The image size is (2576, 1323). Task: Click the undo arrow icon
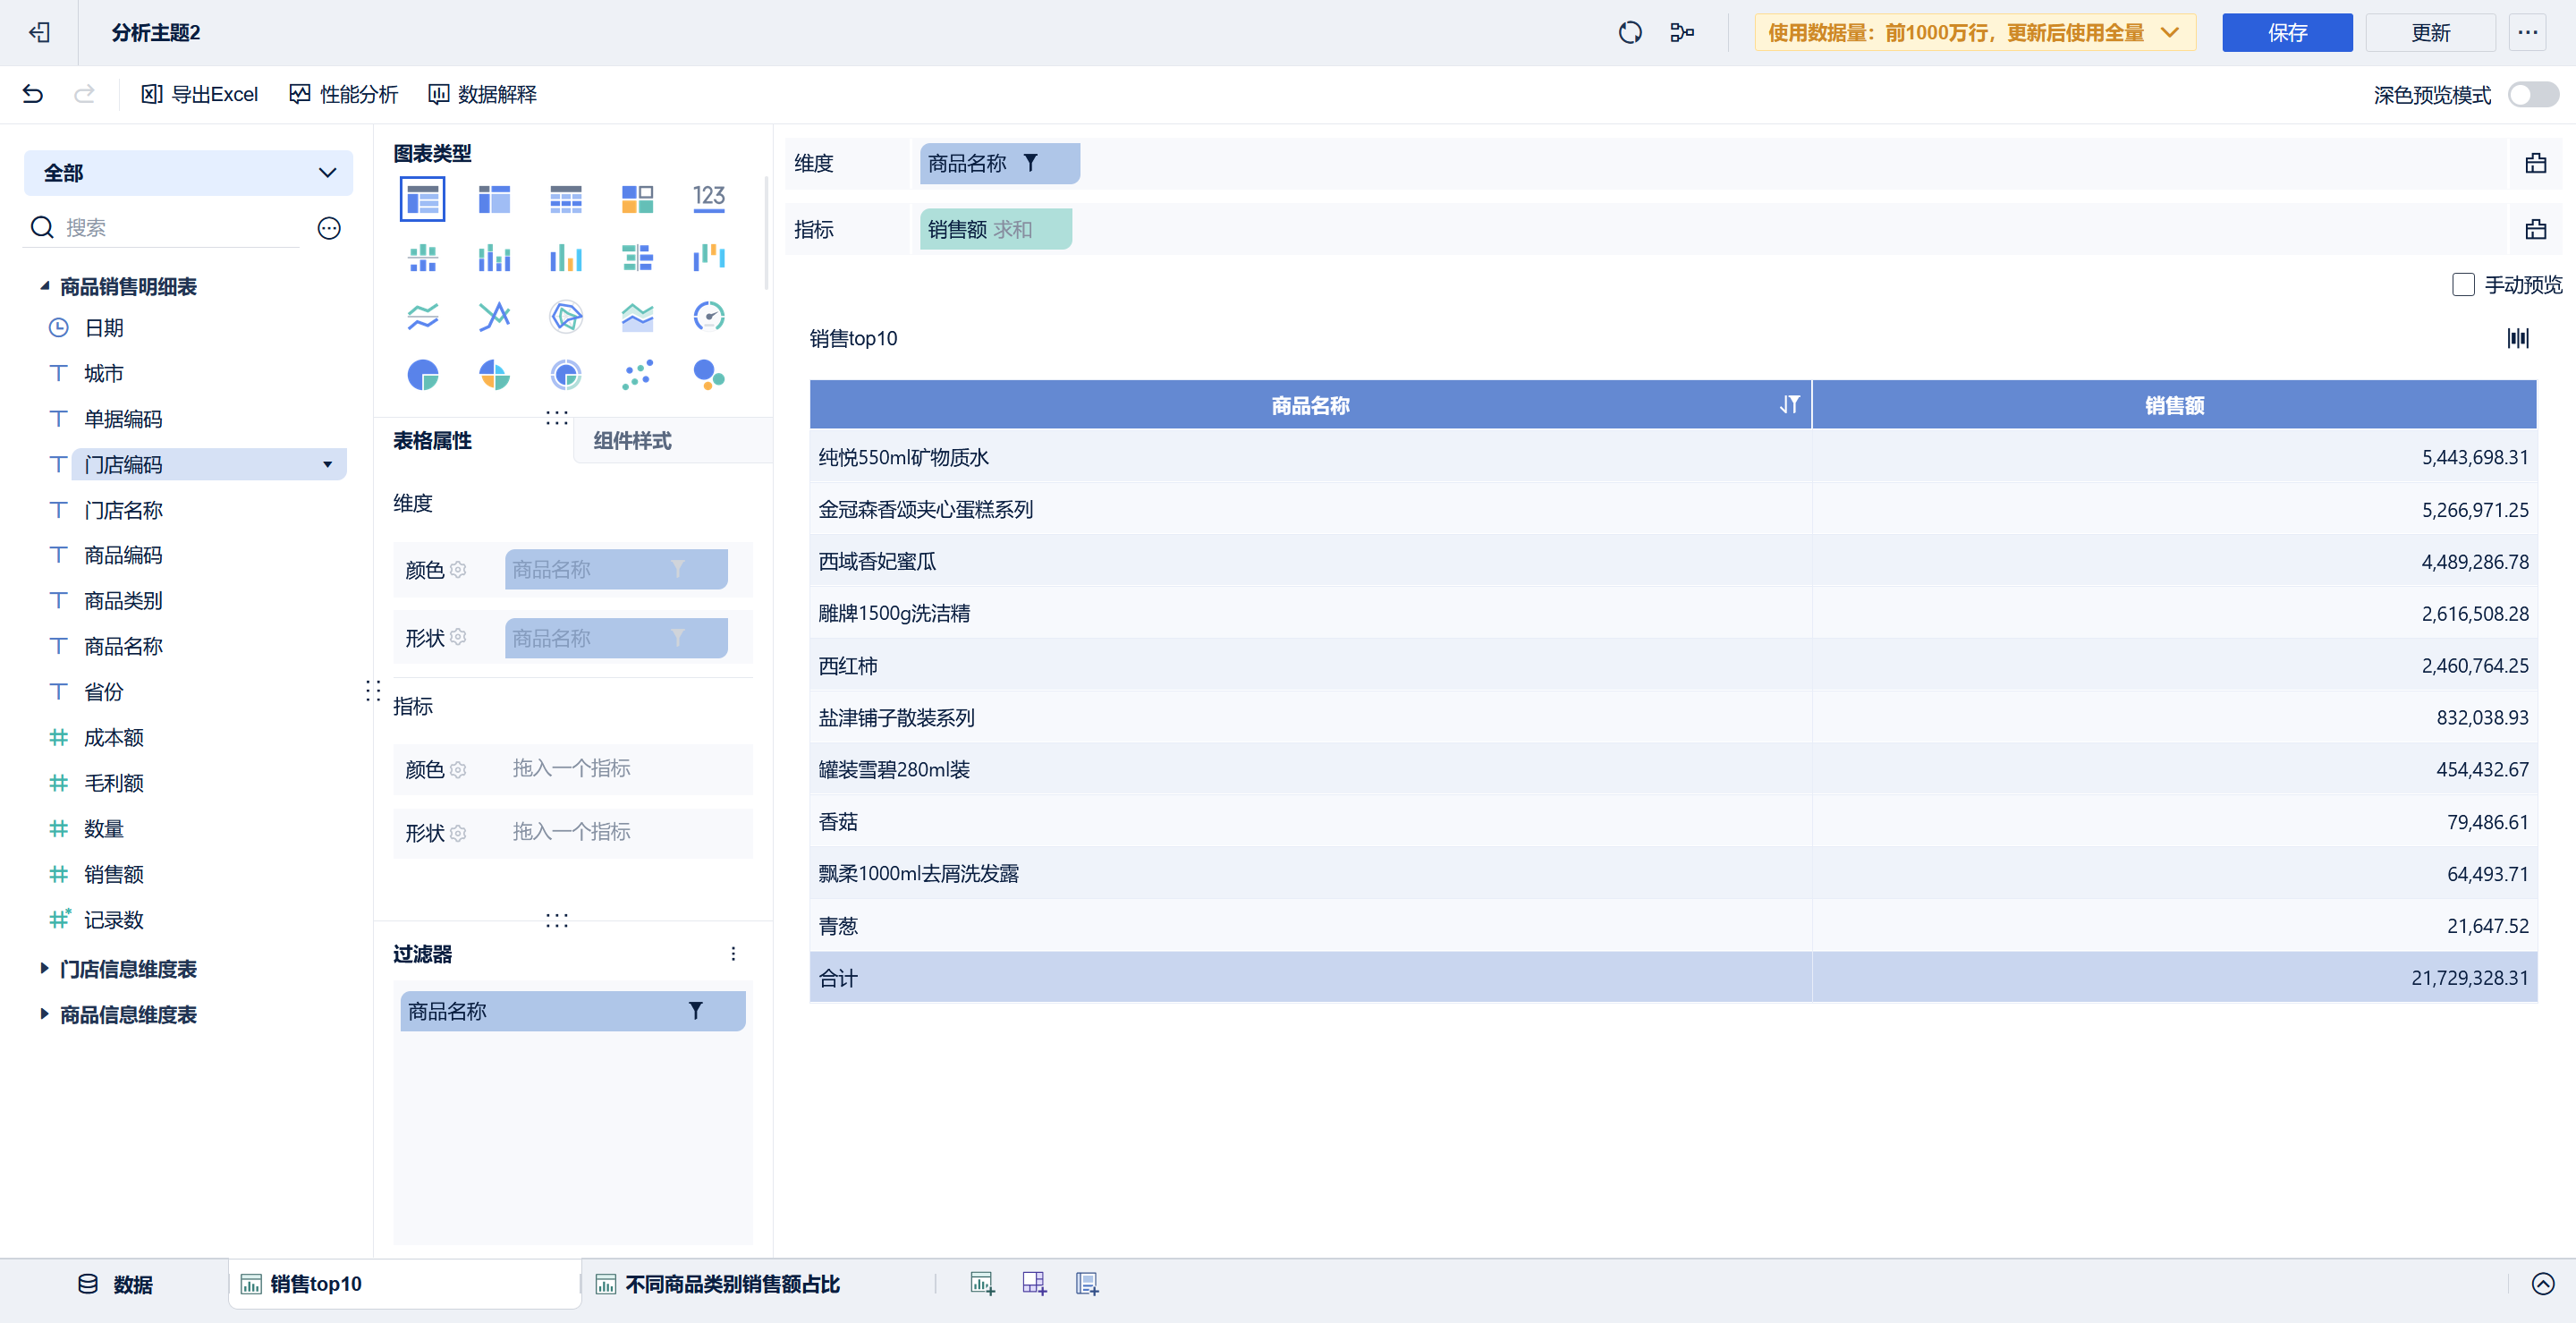tap(33, 94)
